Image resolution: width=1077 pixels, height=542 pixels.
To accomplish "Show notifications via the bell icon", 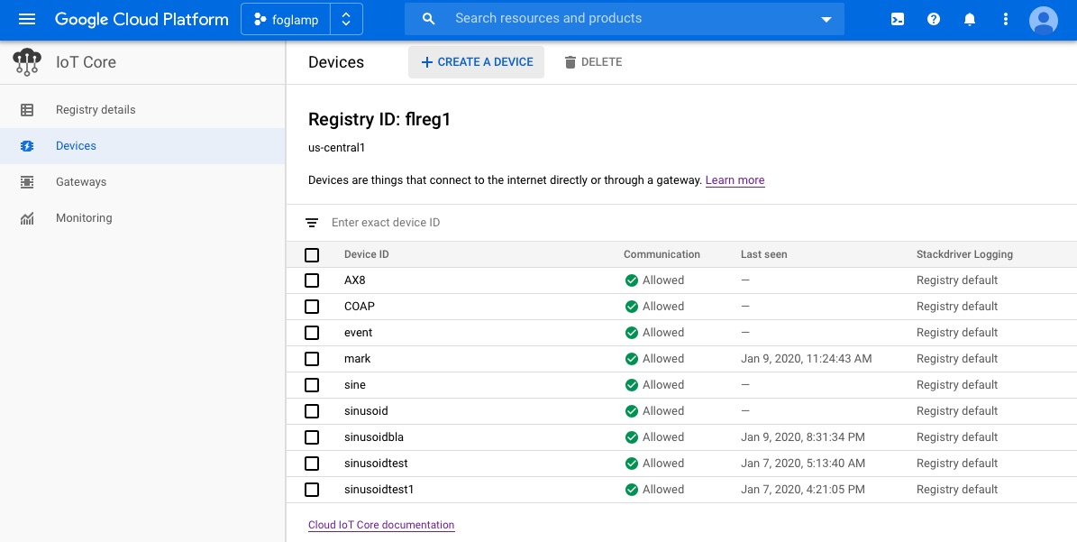I will (x=969, y=19).
